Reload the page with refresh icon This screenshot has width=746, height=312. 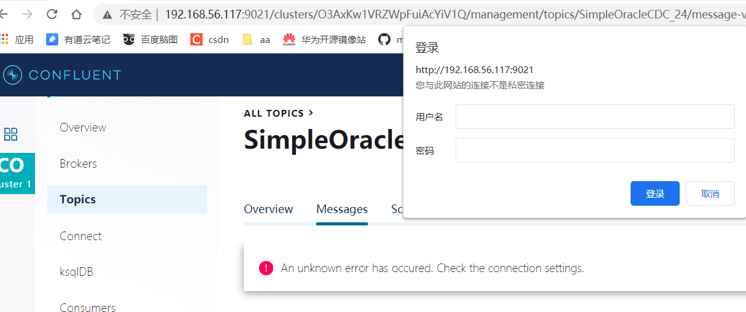52,14
